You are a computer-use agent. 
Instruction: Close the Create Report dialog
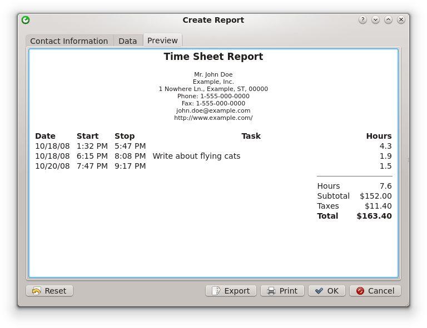[401, 19]
